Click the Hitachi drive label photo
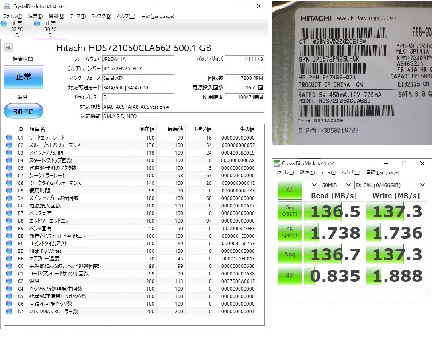The width and height of the screenshot is (436, 345). (x=352, y=73)
